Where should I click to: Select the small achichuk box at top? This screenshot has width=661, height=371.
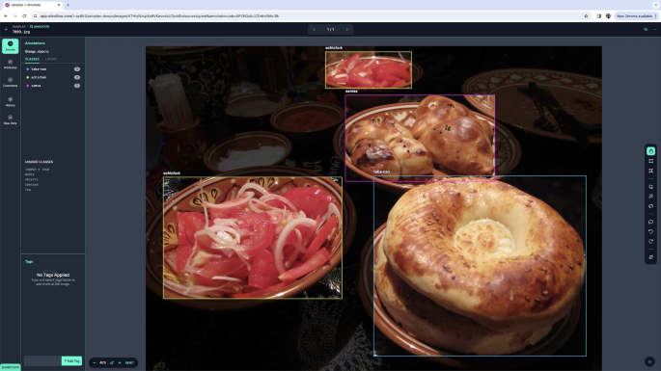coord(368,70)
